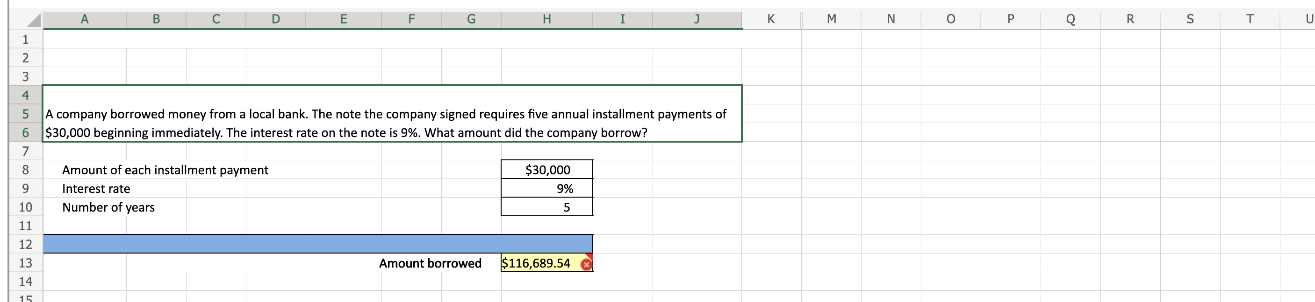Select row 6 header

[x=26, y=132]
